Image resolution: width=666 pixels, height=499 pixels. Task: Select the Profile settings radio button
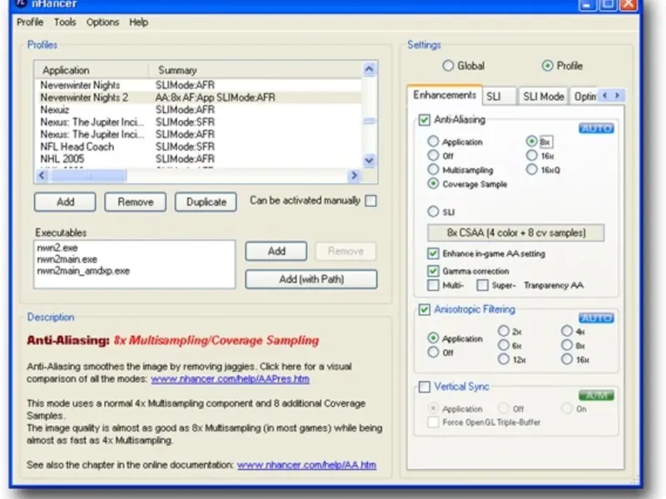click(x=548, y=66)
